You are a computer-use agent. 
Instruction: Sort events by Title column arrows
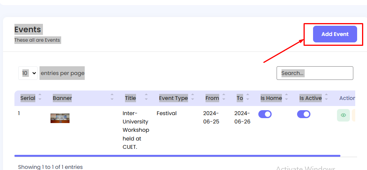click(x=146, y=98)
